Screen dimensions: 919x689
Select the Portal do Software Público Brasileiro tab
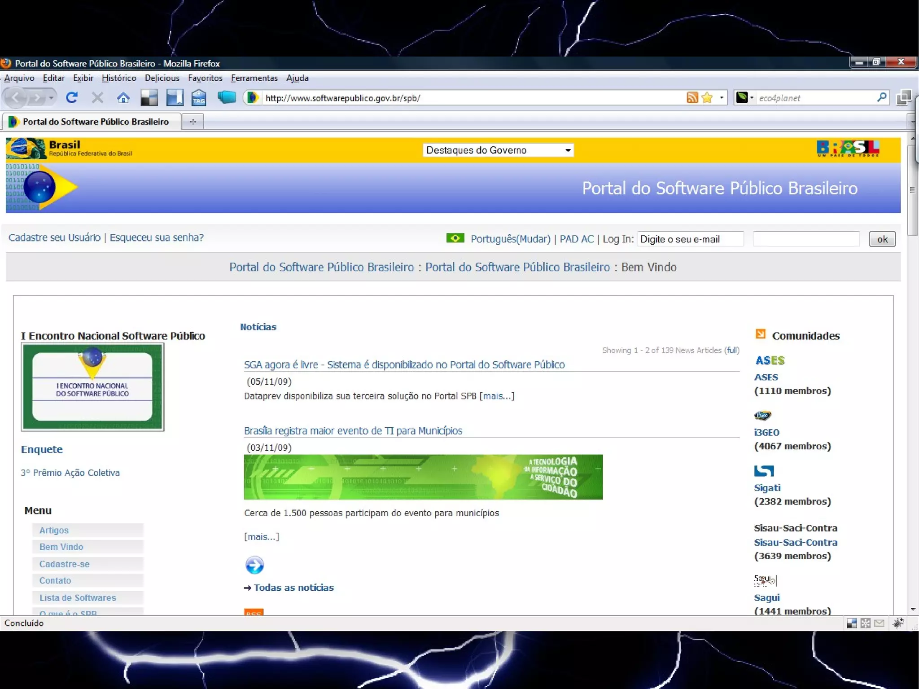click(91, 122)
